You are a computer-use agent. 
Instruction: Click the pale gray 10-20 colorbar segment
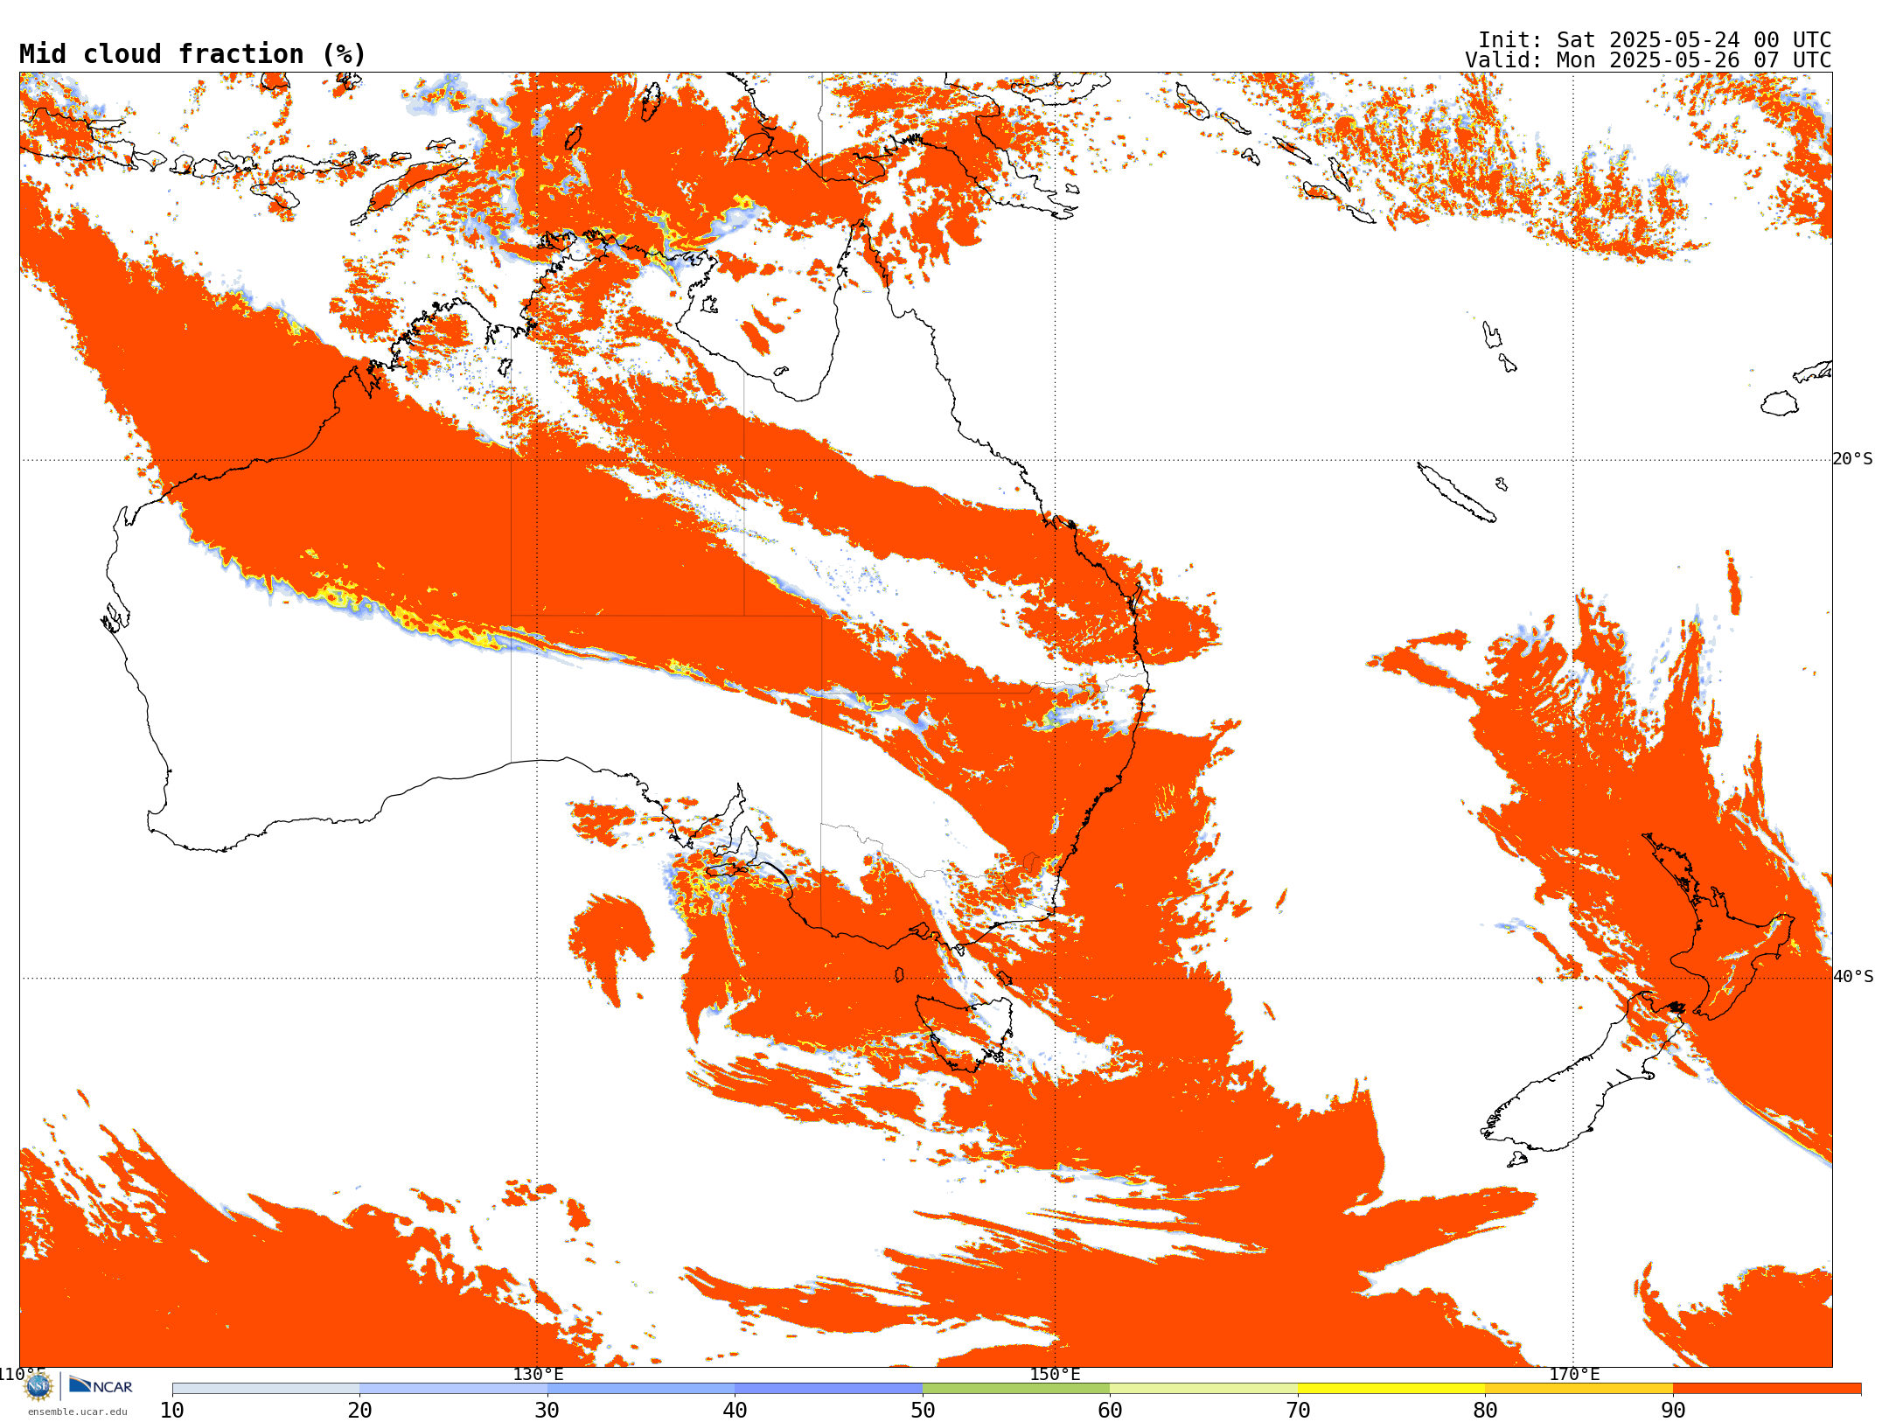click(x=266, y=1389)
